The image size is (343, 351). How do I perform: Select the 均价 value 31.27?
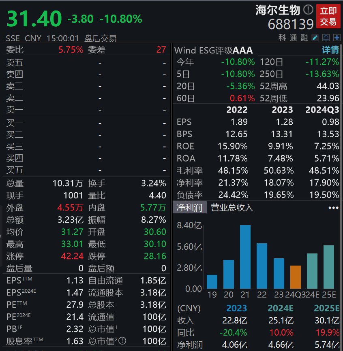point(72,232)
